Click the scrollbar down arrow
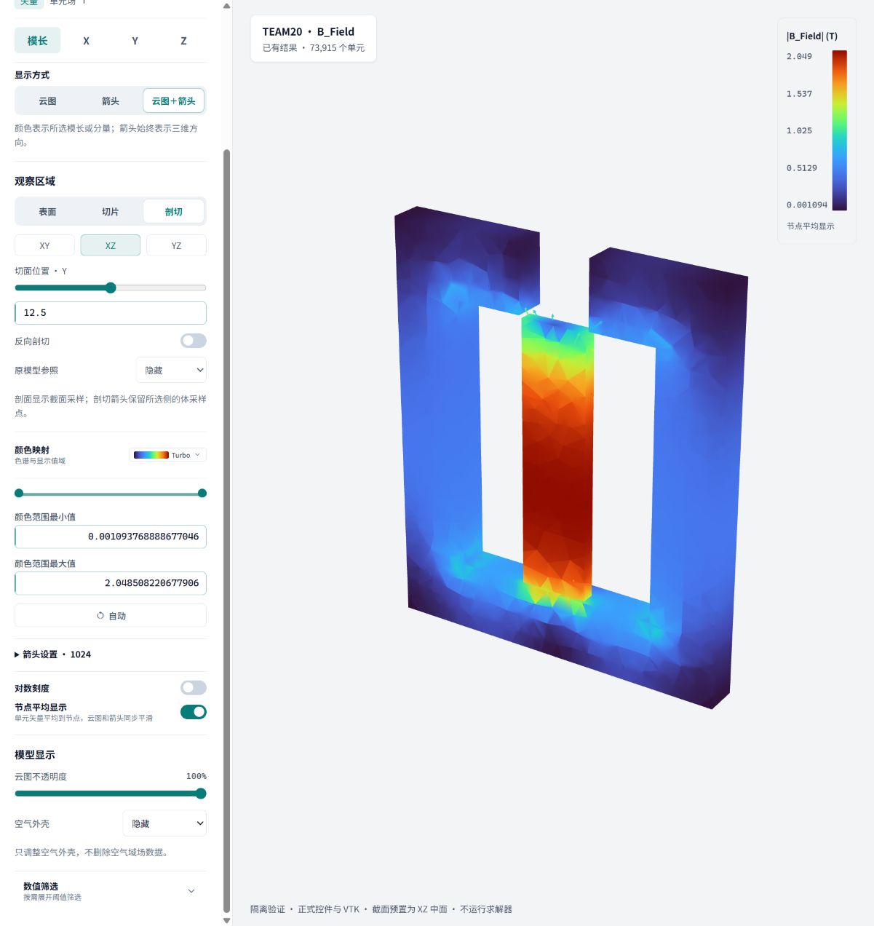 pos(226,920)
